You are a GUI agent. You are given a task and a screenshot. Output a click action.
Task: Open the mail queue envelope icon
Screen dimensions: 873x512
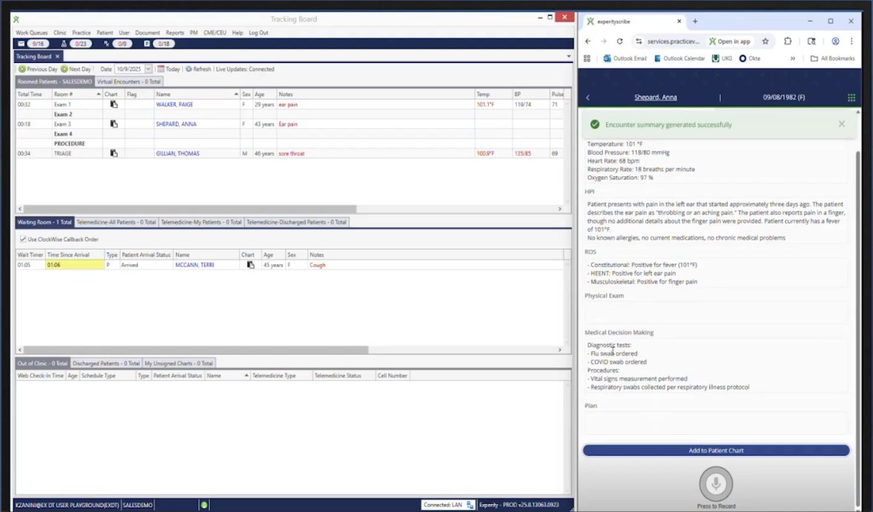click(22, 44)
